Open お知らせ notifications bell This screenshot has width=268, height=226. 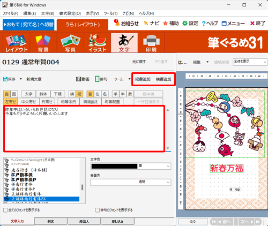pyautogui.click(x=126, y=23)
